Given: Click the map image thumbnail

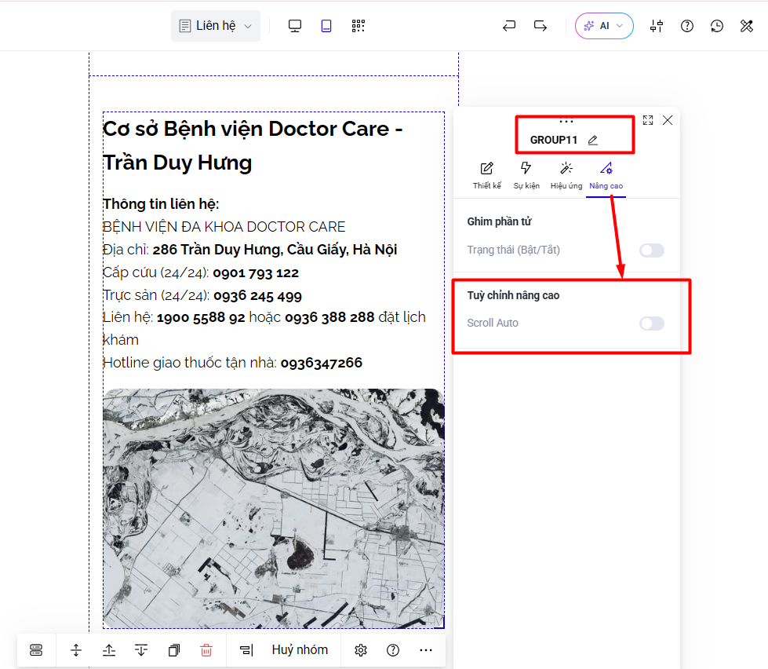Looking at the screenshot, I should point(274,508).
